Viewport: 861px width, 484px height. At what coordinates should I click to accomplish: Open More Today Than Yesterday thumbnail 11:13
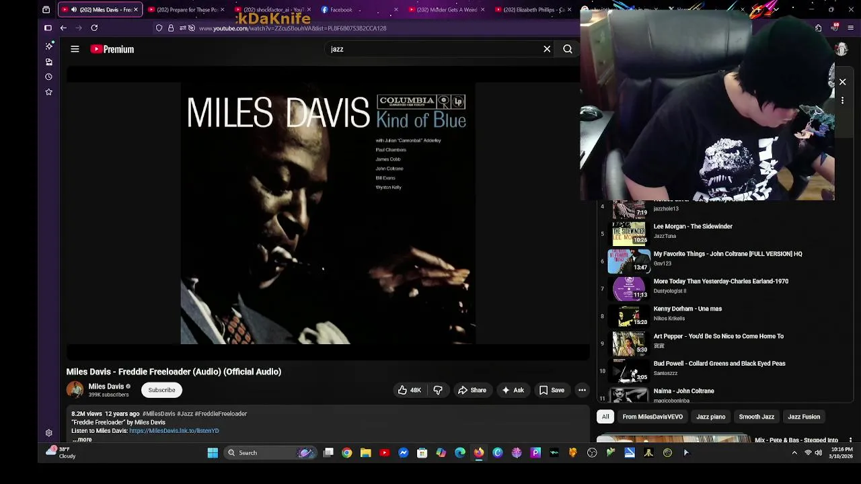[x=628, y=288]
